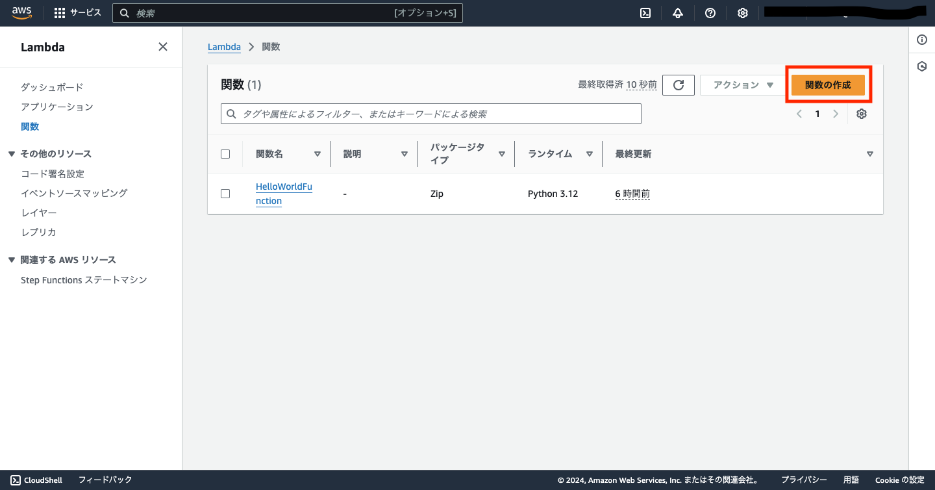Open Cookie の設定 in footer

click(900, 480)
